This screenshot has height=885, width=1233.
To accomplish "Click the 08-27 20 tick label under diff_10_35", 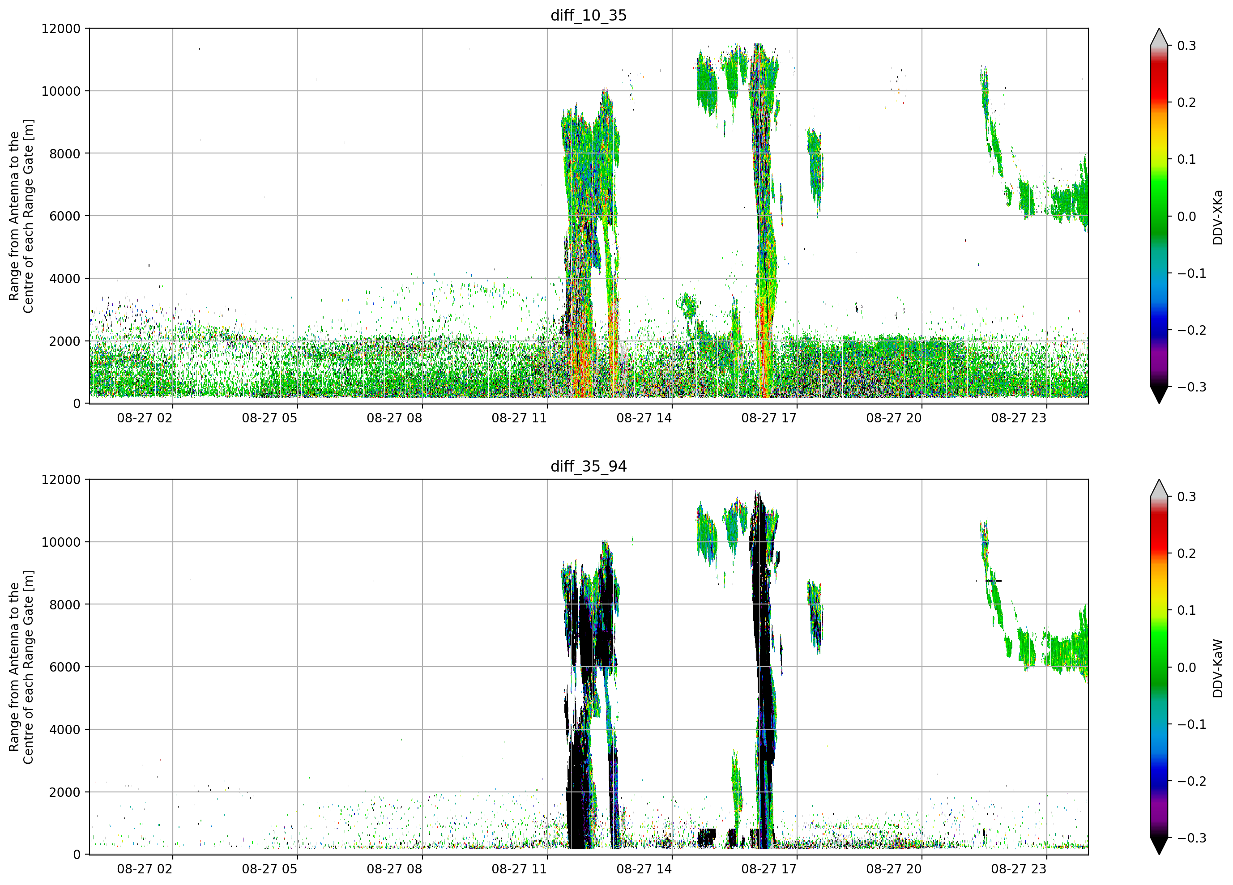I will click(x=894, y=418).
